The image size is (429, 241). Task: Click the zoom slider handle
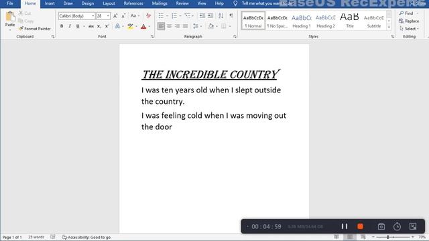click(387, 237)
